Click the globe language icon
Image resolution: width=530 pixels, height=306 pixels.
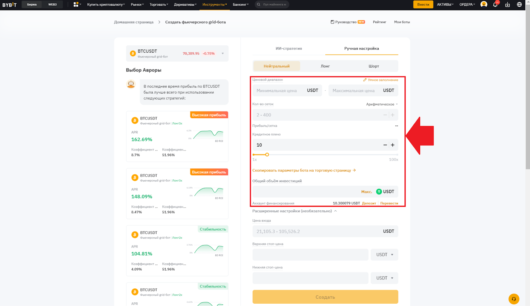[x=519, y=4]
